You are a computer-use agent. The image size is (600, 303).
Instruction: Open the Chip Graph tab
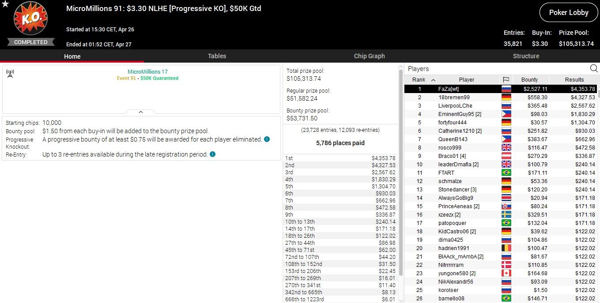click(x=369, y=56)
